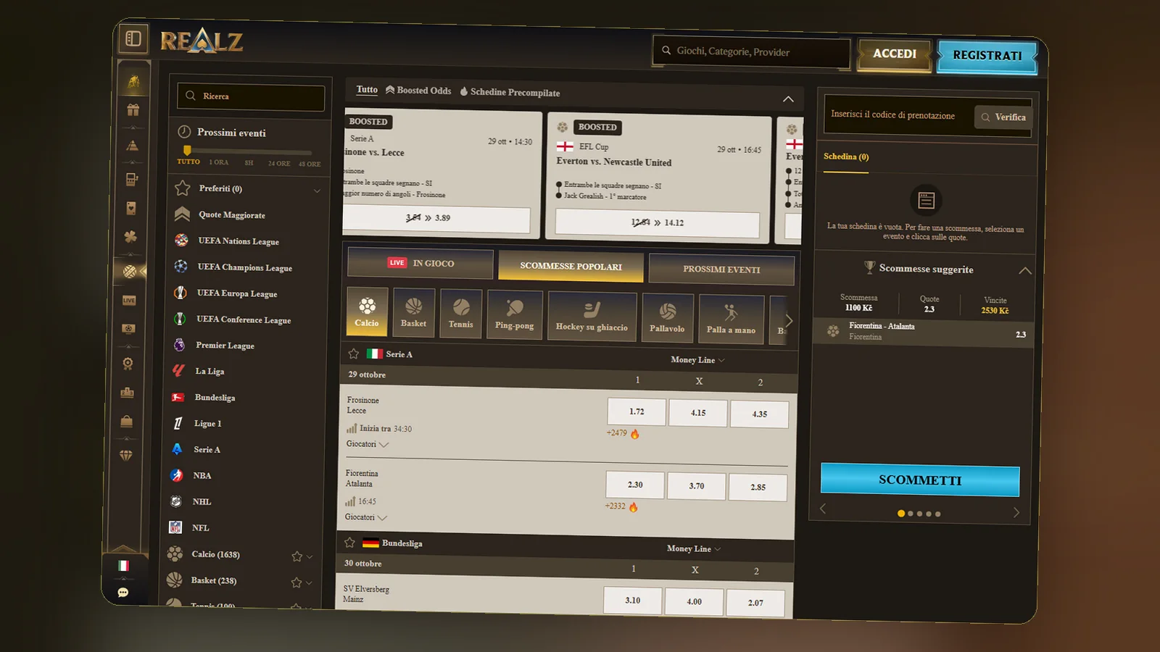
Task: Open the gift promotions icon in sidebar
Action: (133, 110)
